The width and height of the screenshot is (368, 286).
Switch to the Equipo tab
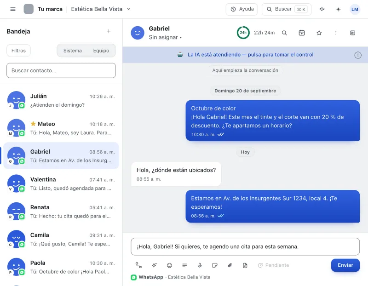pyautogui.click(x=101, y=51)
